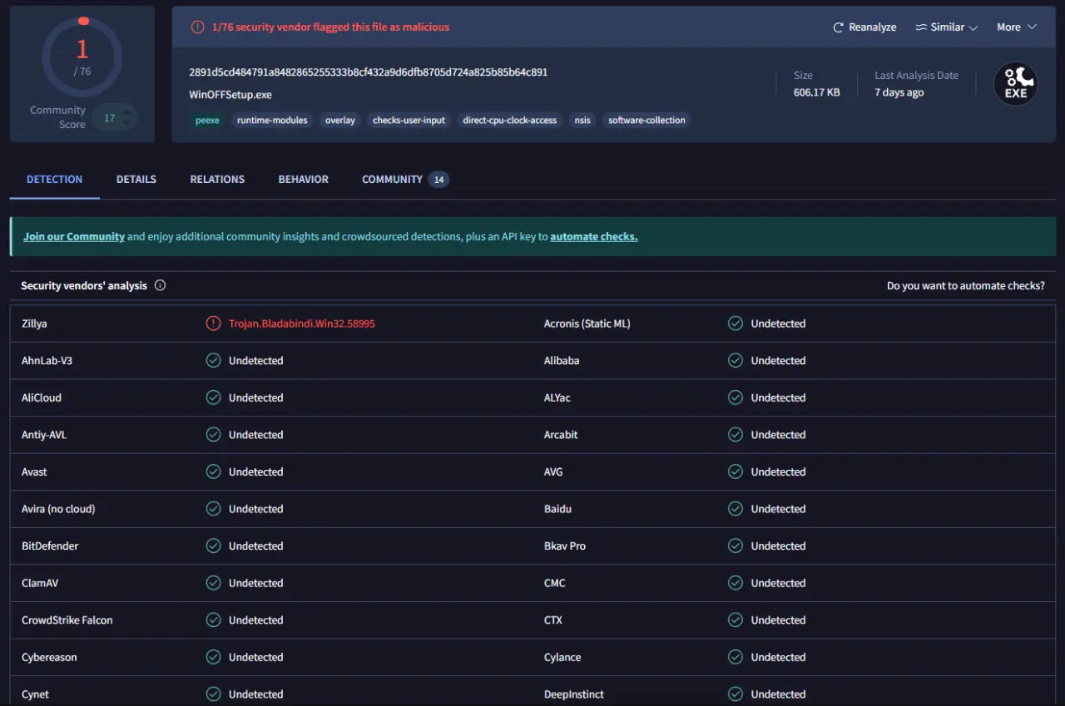1065x706 pixels.
Task: Click the check icon in the Cybereason row
Action: coord(213,657)
